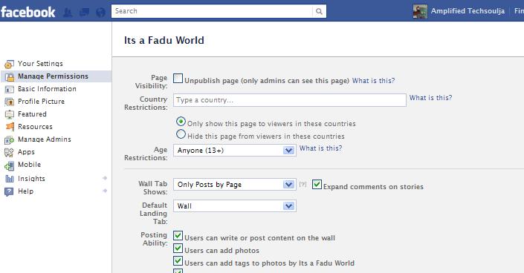524x273 pixels.
Task: Click the search magnifier button
Action: (319, 11)
